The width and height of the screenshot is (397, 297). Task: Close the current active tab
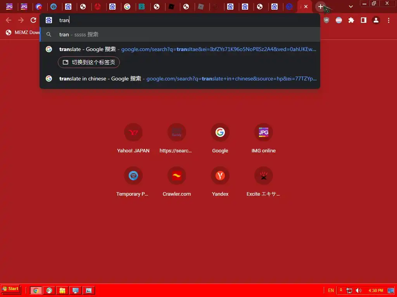tap(306, 7)
